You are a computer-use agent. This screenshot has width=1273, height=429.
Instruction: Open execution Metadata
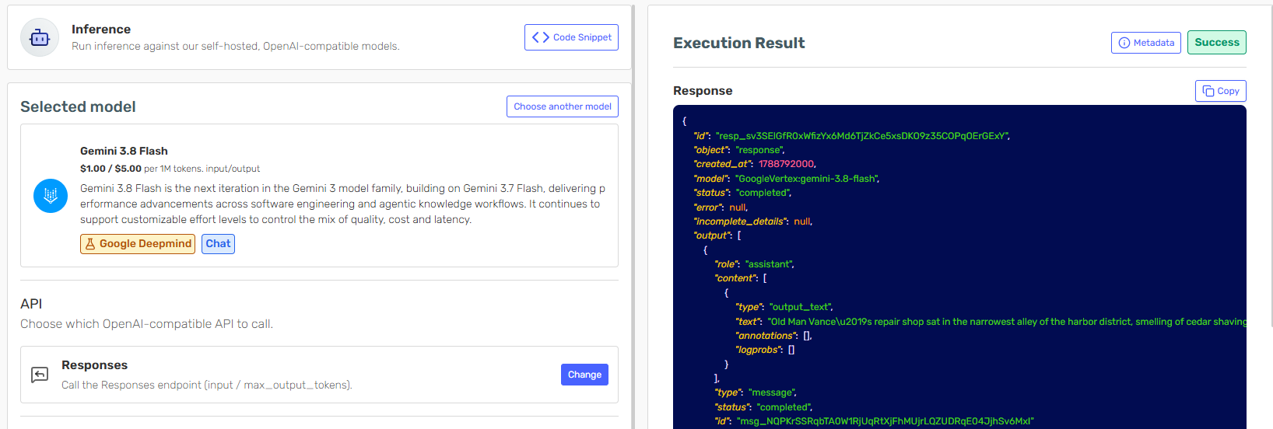pos(1145,43)
